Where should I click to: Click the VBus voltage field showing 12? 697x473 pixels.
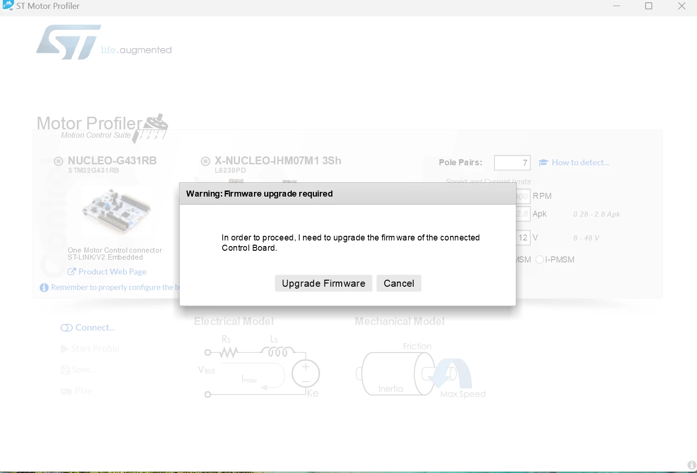click(x=523, y=238)
